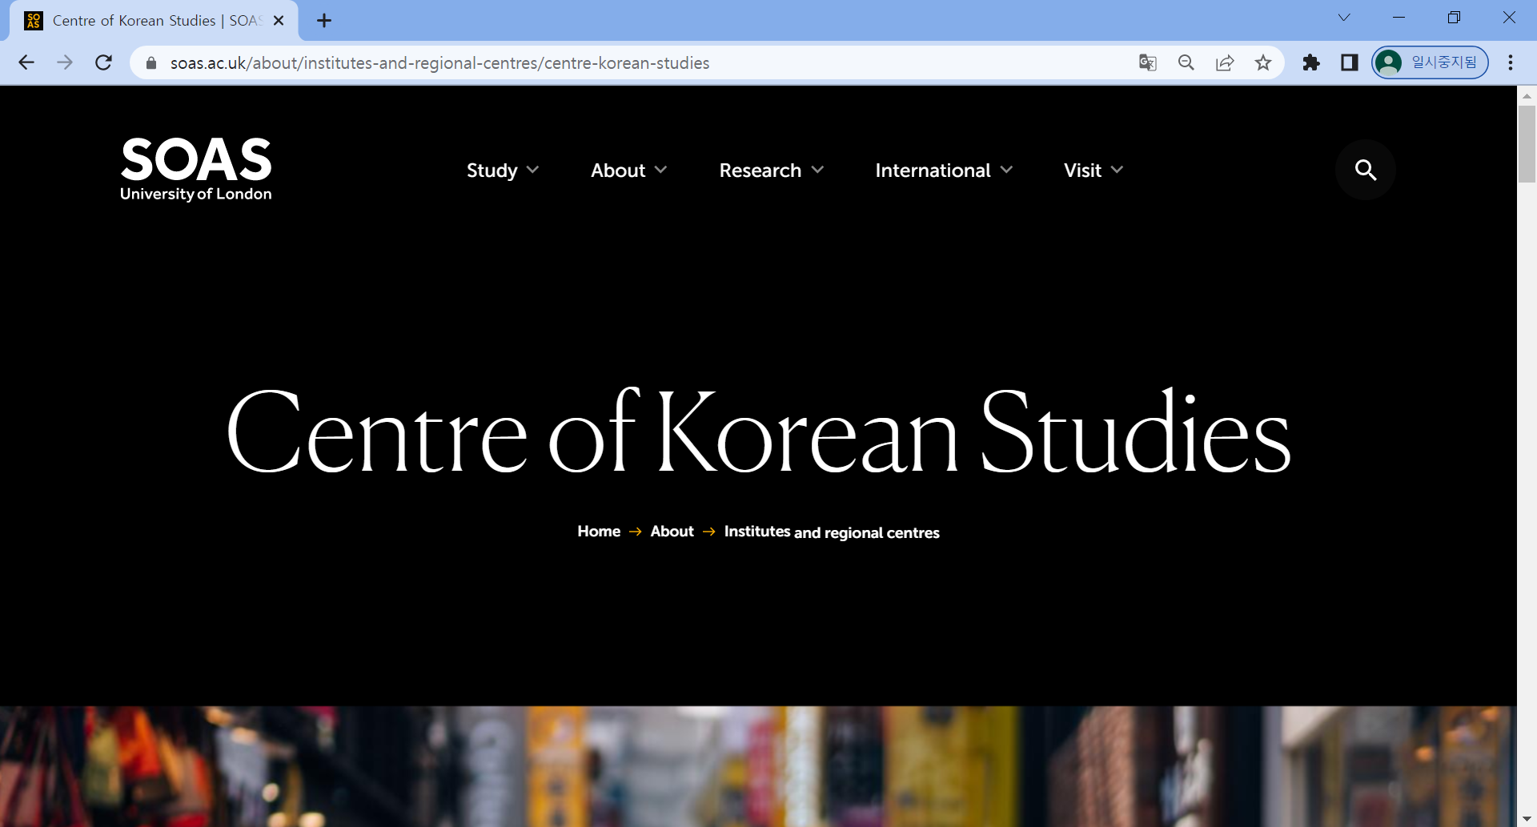The image size is (1537, 827).
Task: Expand the Research menu
Action: [x=772, y=171]
